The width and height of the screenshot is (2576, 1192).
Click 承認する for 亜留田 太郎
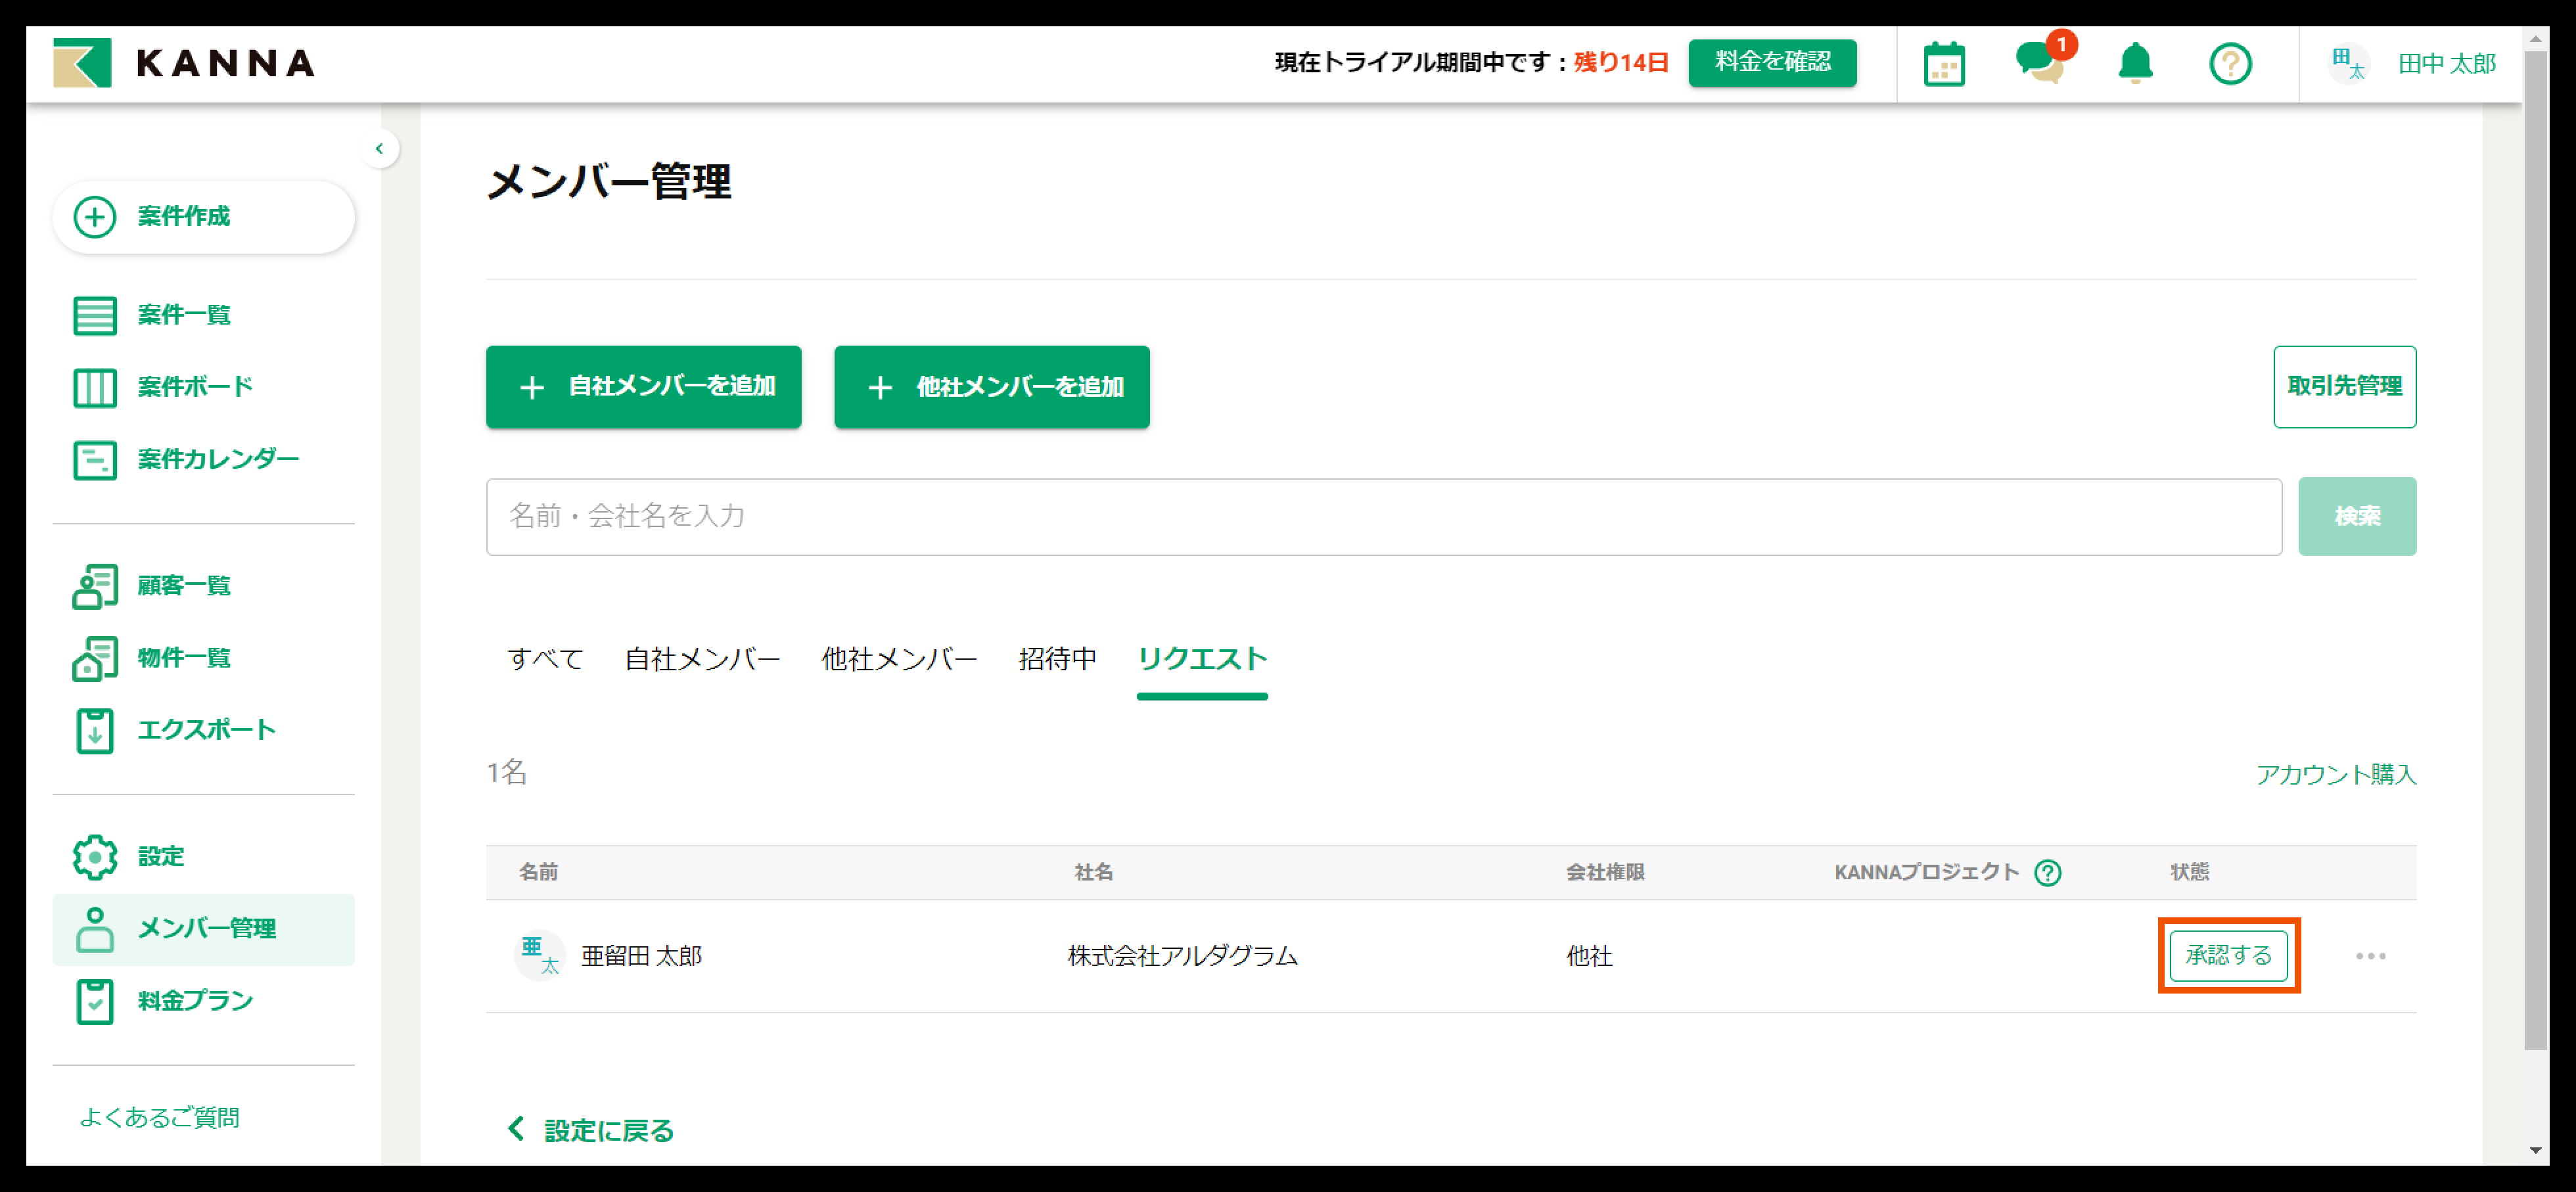point(2228,956)
